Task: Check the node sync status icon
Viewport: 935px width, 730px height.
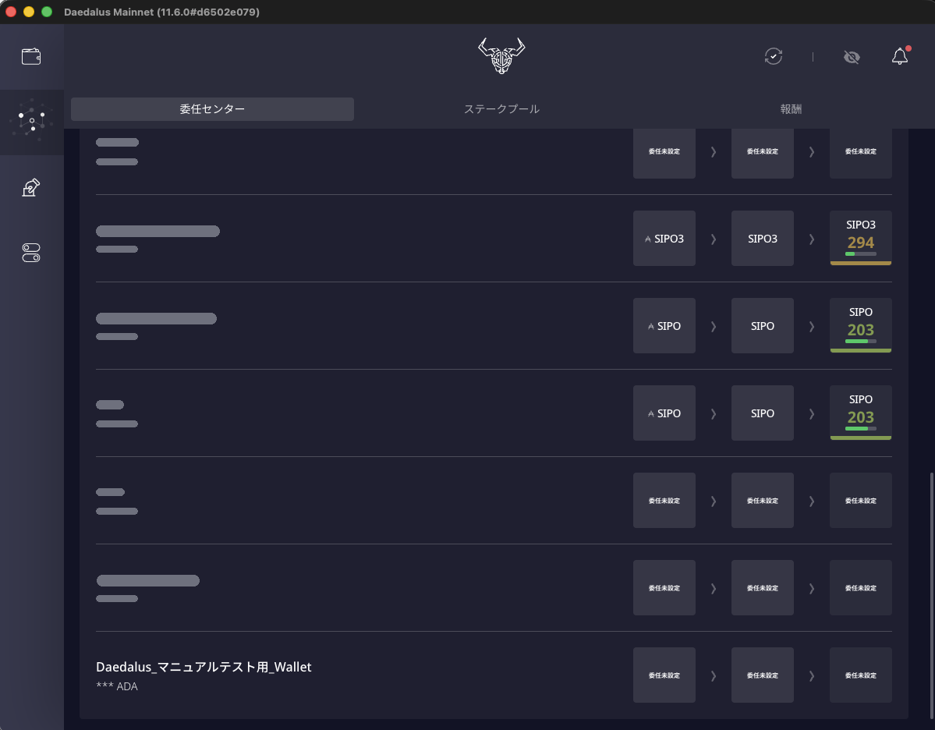Action: [774, 57]
